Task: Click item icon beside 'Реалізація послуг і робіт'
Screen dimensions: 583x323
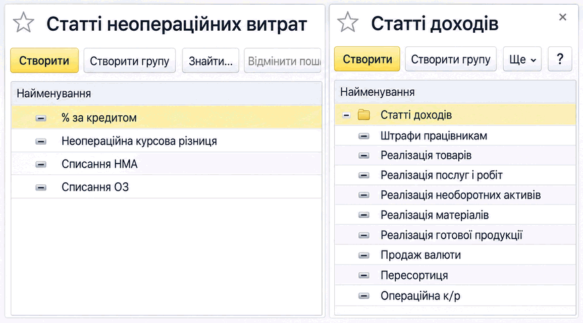Action: (x=364, y=175)
